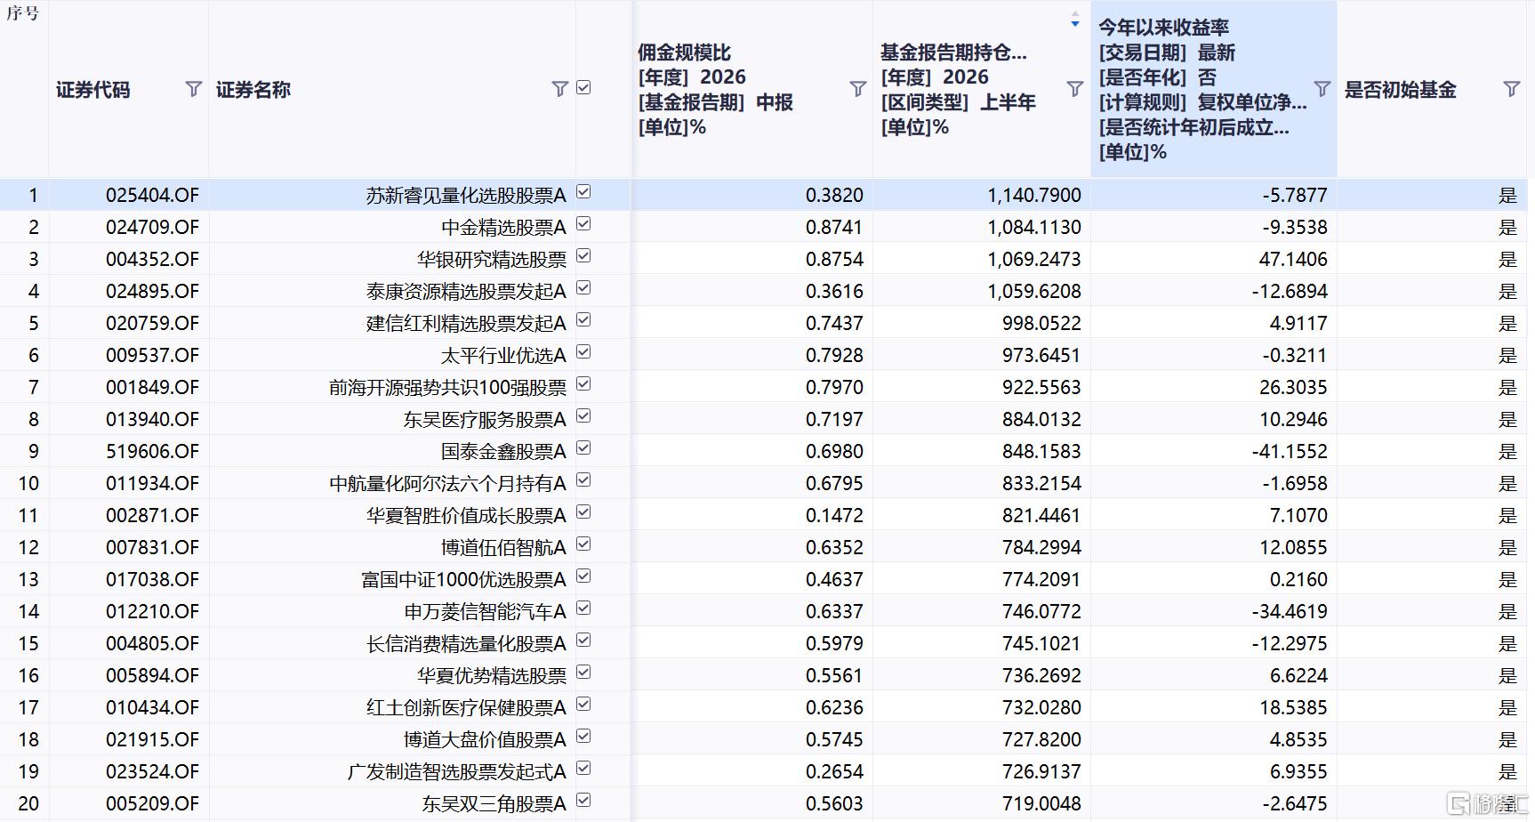The image size is (1535, 822).
Task: Click return value -41.1552
Action: [x=1290, y=451]
